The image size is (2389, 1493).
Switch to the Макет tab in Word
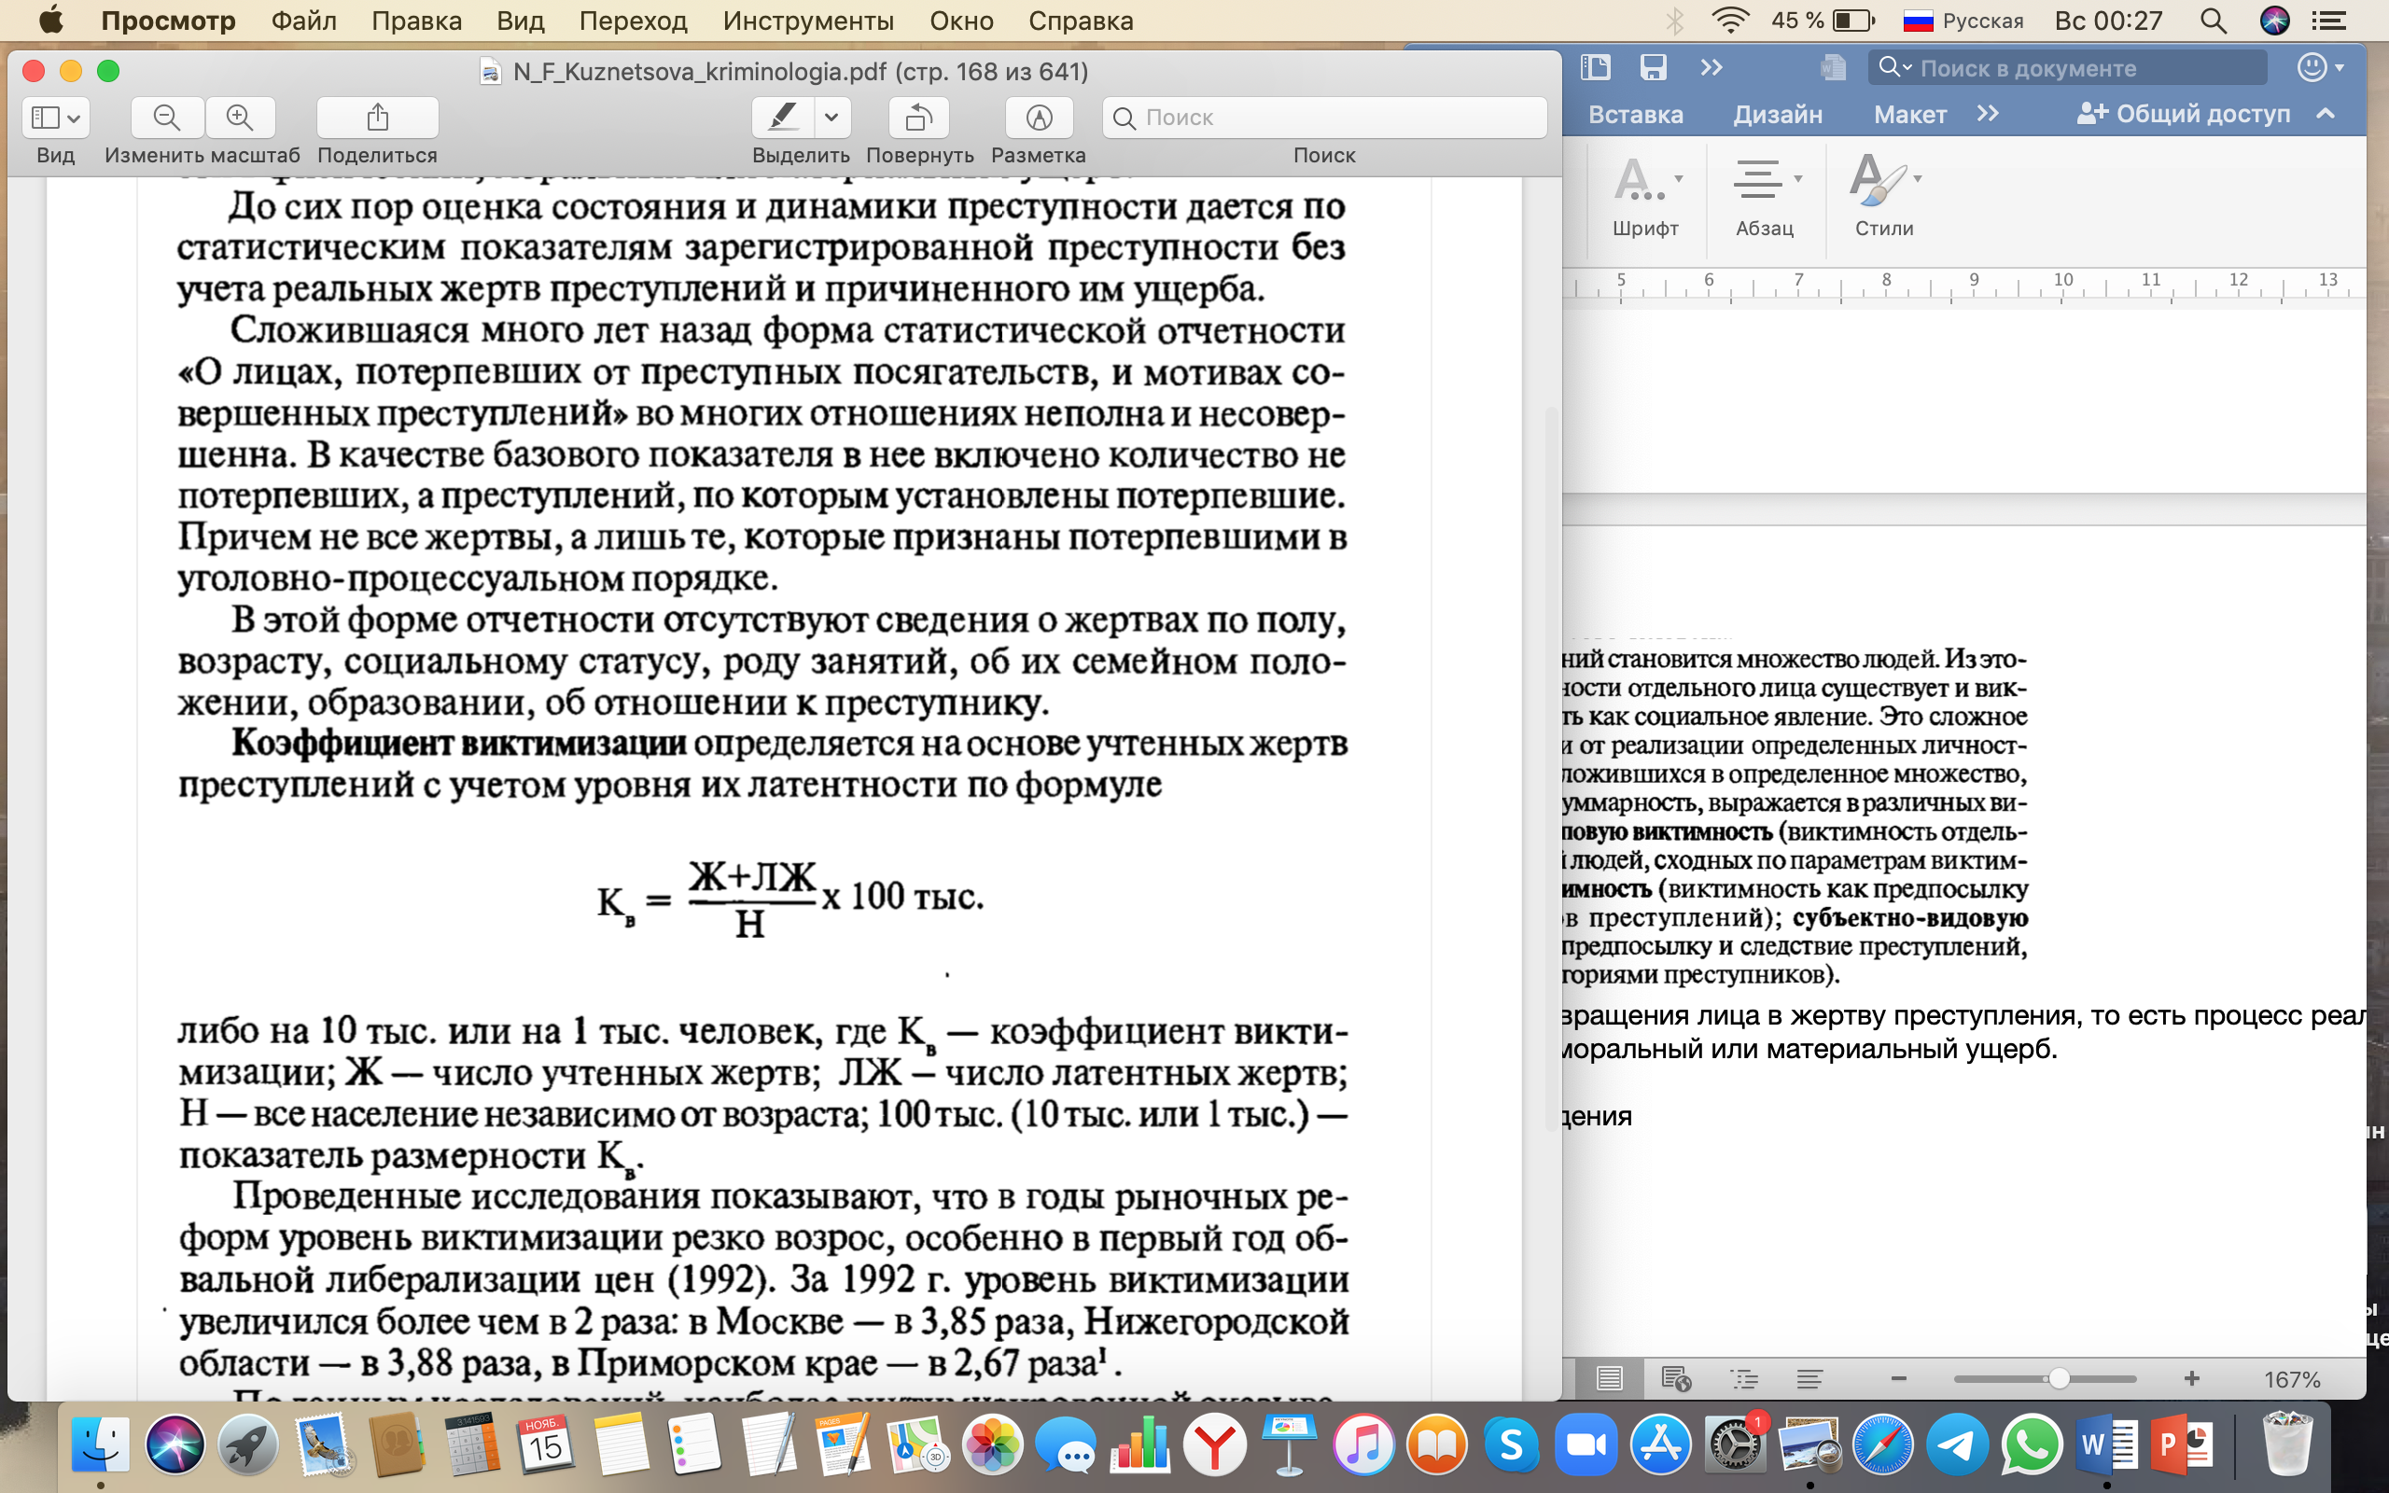1909,114
